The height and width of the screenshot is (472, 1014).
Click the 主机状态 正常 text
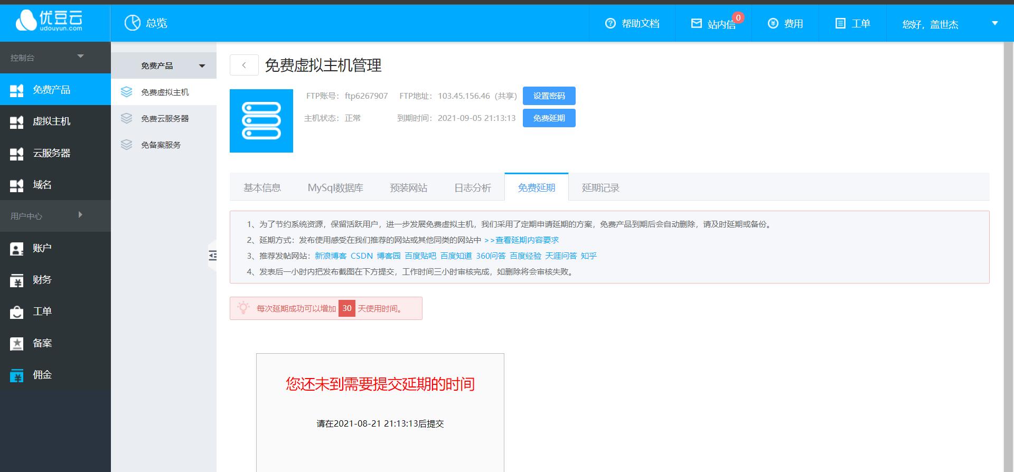(x=333, y=118)
